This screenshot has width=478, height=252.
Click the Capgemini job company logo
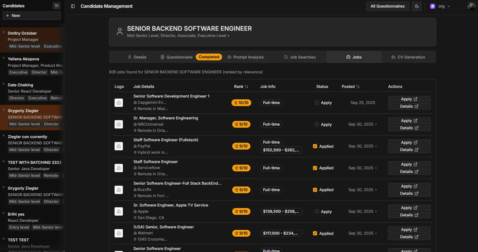point(119,103)
